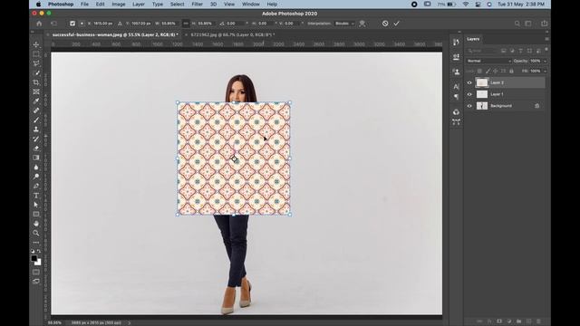Click the Home icon in options bar
The image size is (580, 326).
pos(39,24)
